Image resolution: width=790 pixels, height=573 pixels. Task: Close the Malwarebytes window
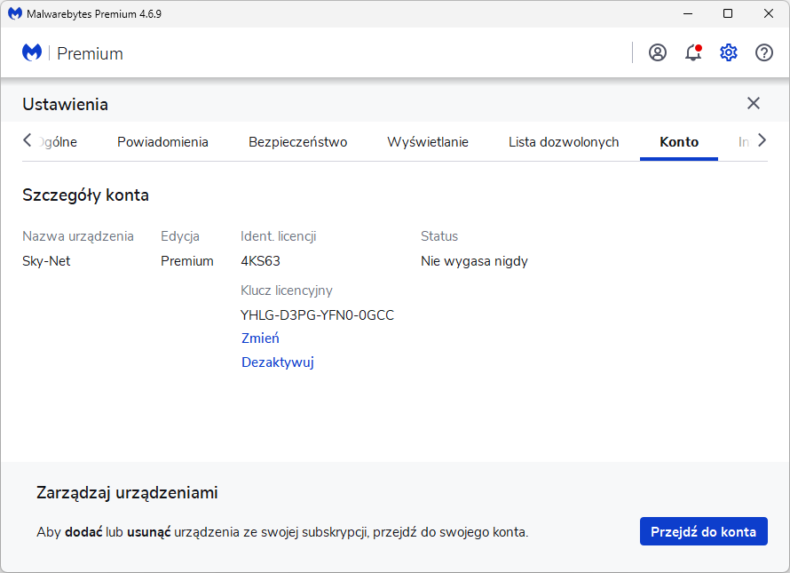pyautogui.click(x=769, y=13)
